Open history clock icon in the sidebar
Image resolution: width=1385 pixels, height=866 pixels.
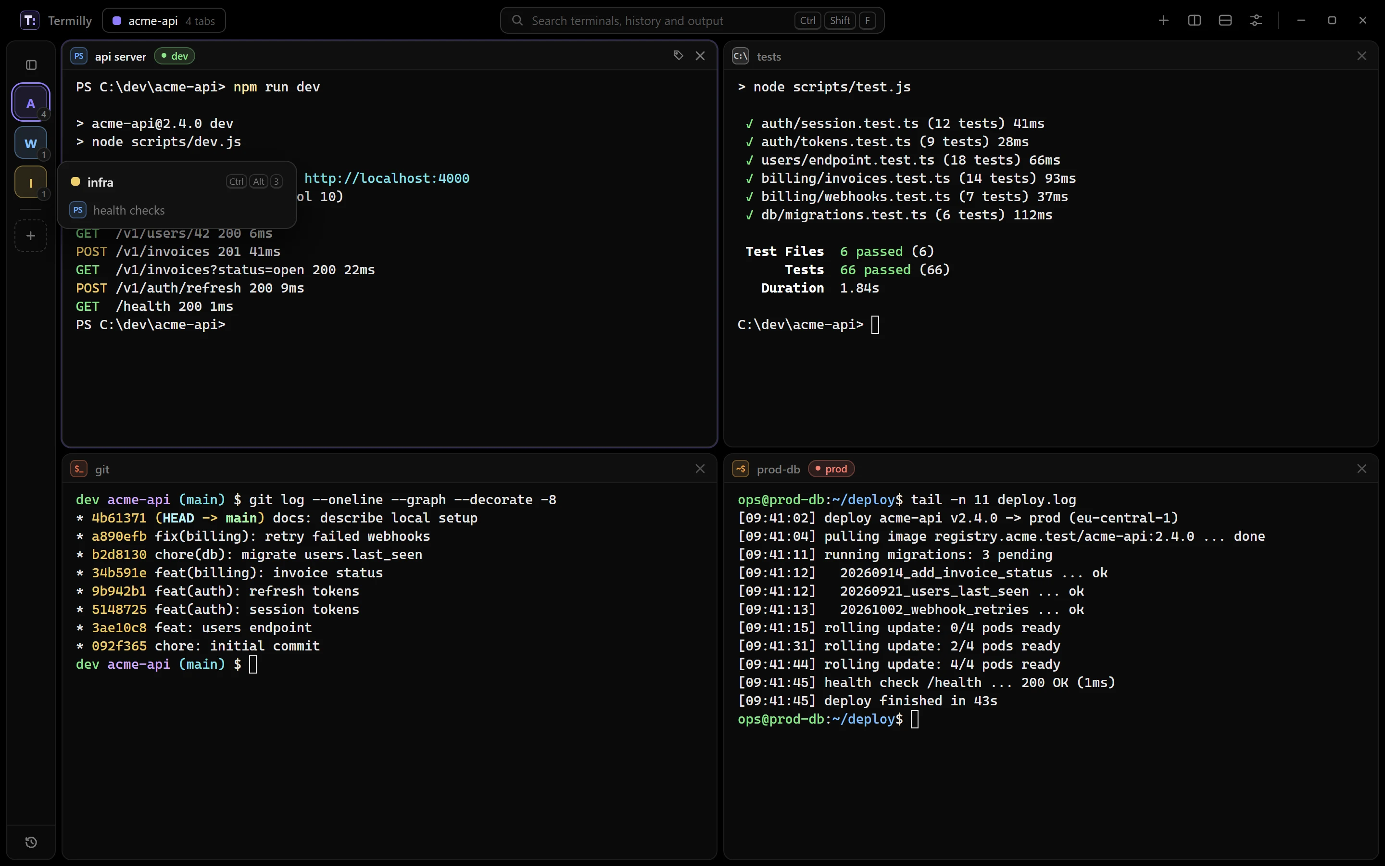click(x=31, y=842)
